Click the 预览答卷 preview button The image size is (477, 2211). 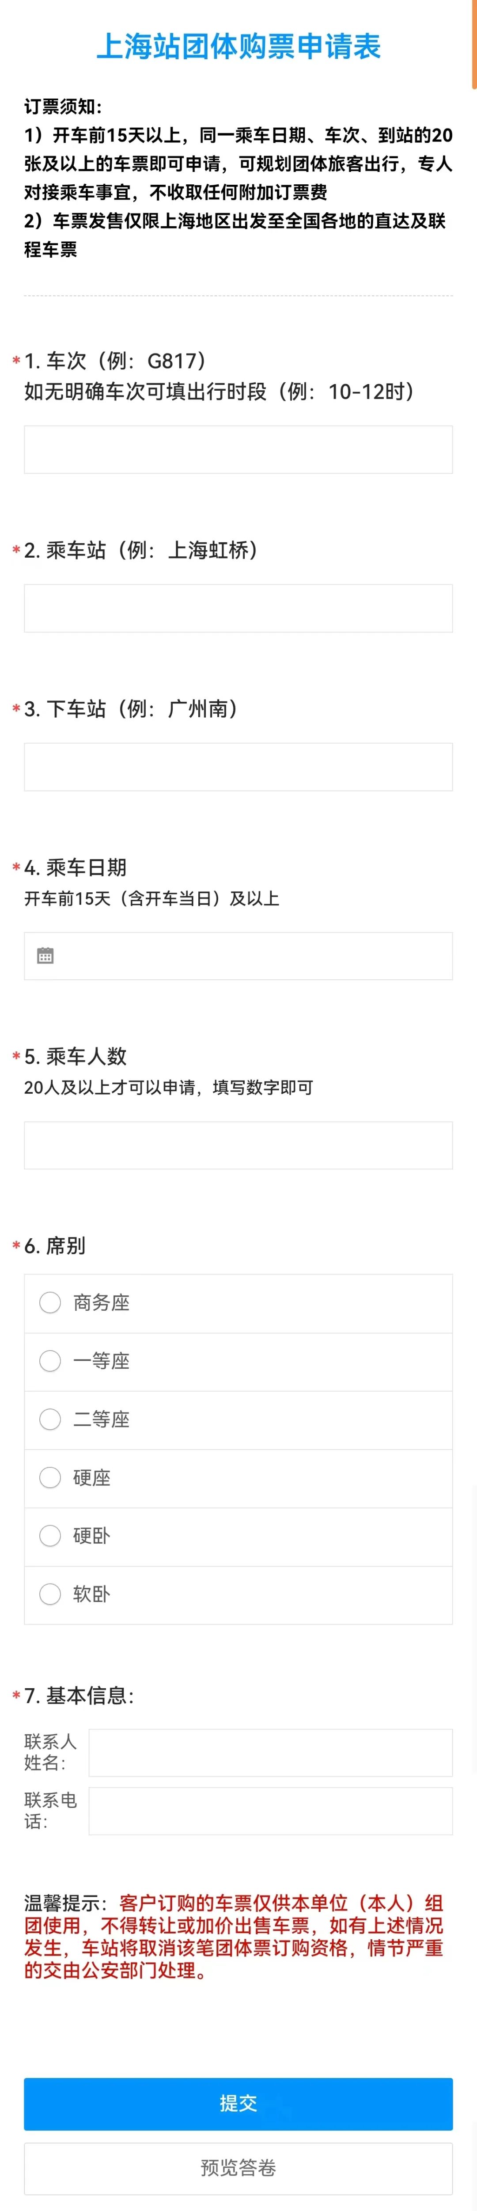[238, 2167]
